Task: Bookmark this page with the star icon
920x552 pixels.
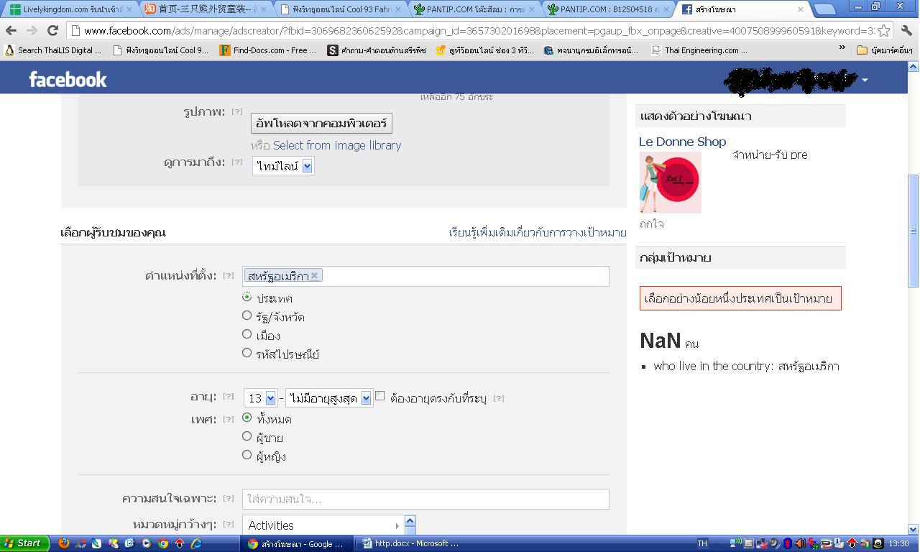Action: point(883,31)
